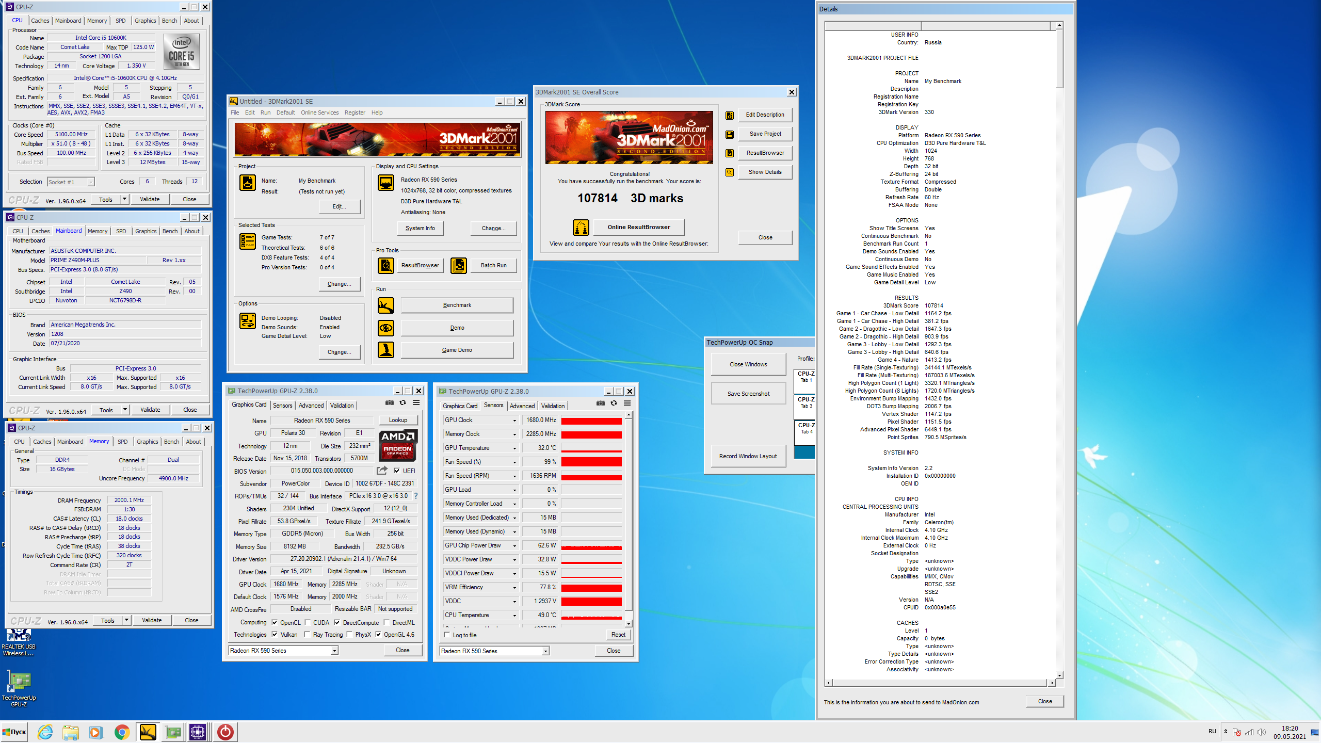
Task: Open the GPU selection dropdown in GPU-Z Sensors window
Action: point(494,651)
